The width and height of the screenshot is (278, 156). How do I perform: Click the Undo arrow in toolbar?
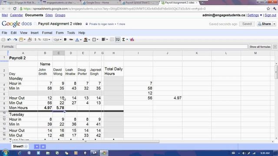[x=9, y=39]
